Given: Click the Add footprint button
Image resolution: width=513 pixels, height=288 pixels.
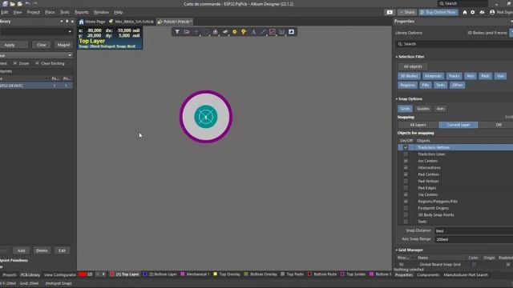Looking at the screenshot, I should pyautogui.click(x=22, y=250).
